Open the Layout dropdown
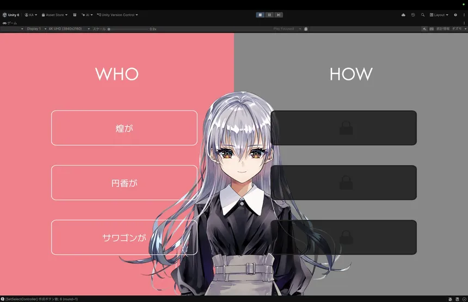Image resolution: width=468 pixels, height=302 pixels. pos(439,15)
